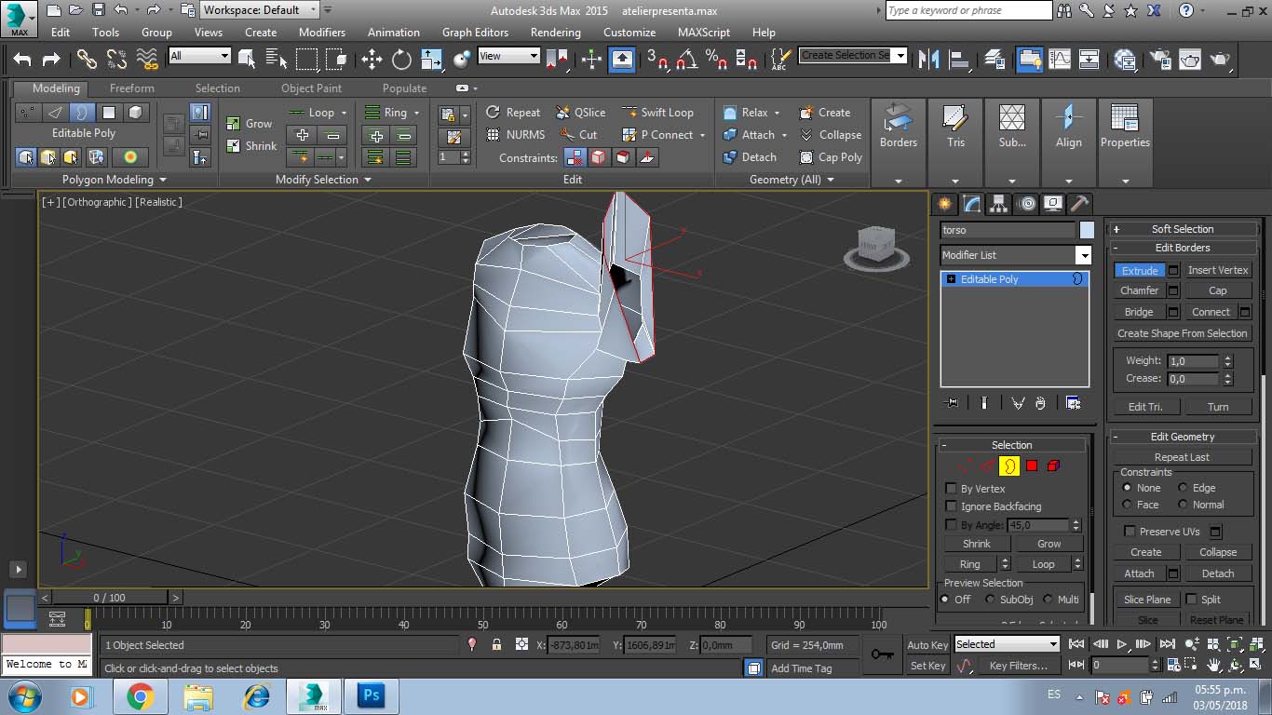Open Photoshop from the Windows taskbar
This screenshot has width=1272, height=715.
[371, 695]
